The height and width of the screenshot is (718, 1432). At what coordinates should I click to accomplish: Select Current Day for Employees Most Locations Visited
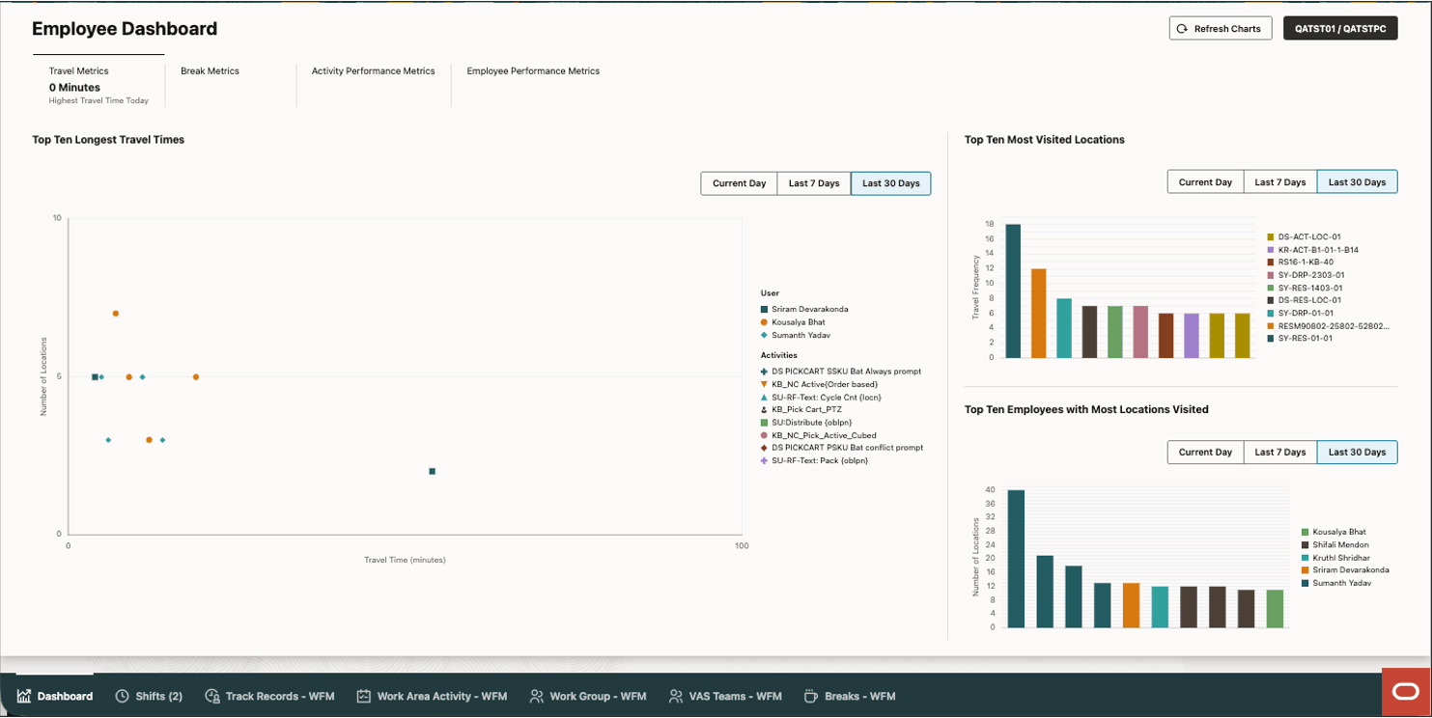1205,452
